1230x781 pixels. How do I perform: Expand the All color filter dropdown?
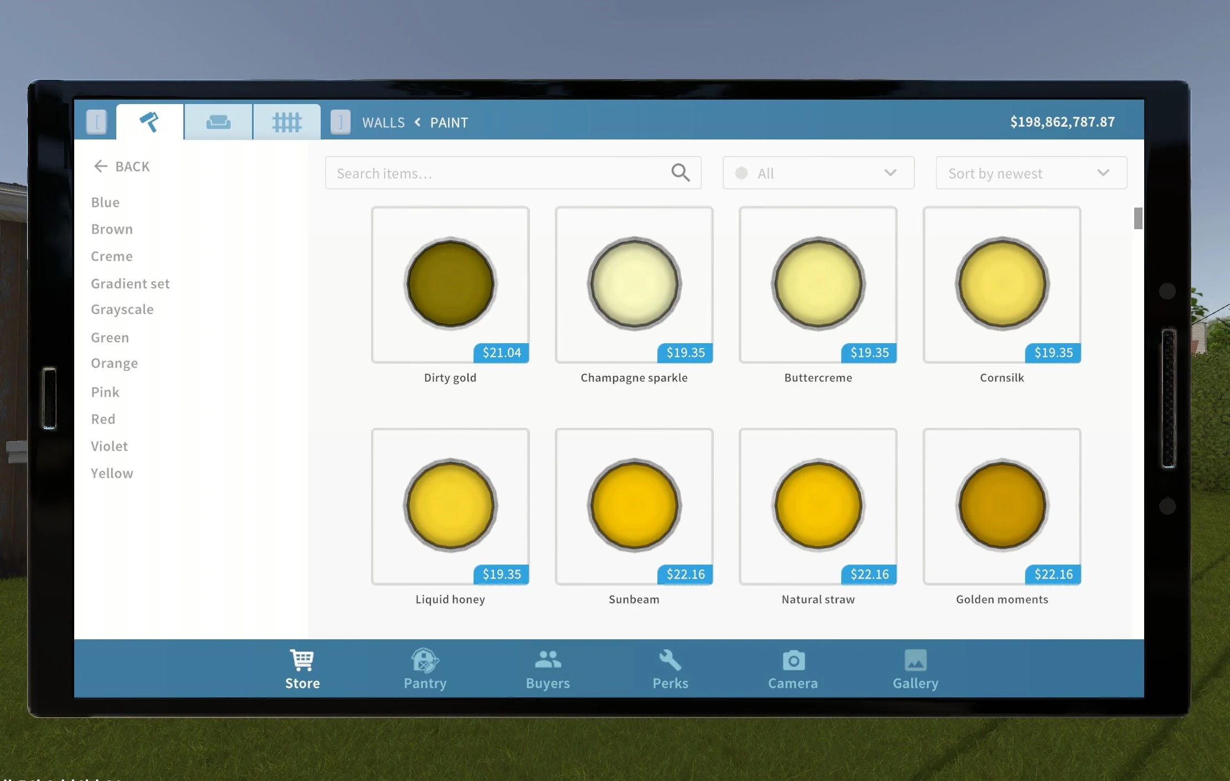[818, 173]
